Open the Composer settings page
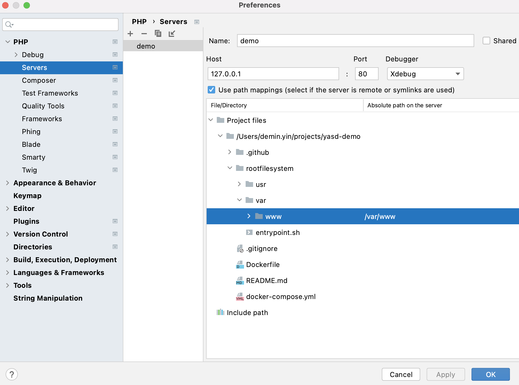This screenshot has height=385, width=519. click(x=39, y=80)
